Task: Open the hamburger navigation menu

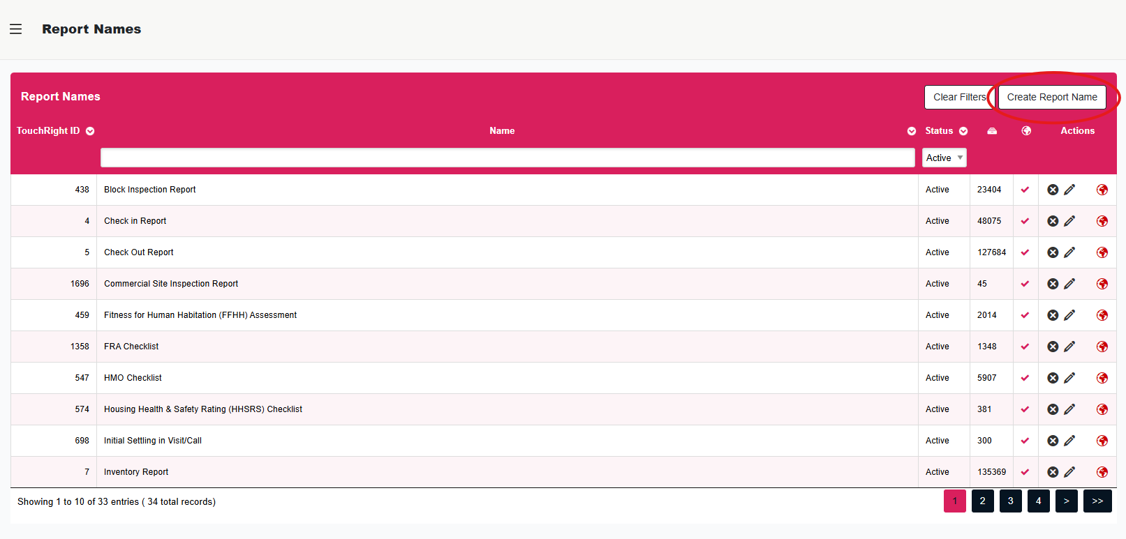Action: tap(16, 29)
